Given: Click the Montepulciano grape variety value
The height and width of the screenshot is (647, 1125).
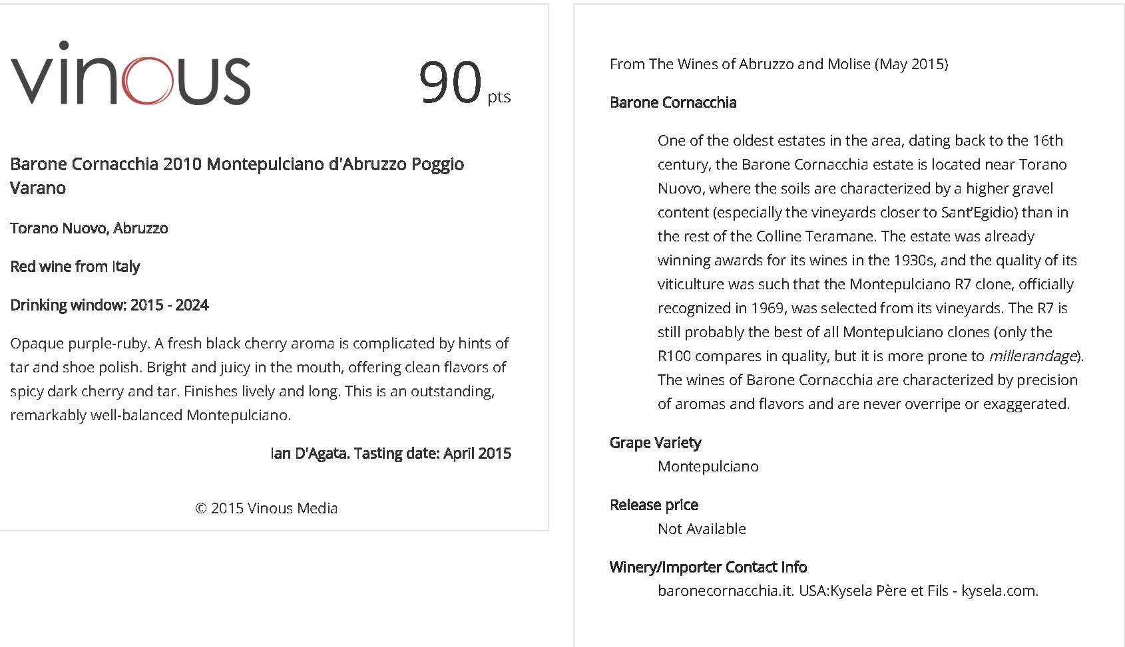Looking at the screenshot, I should (x=708, y=467).
